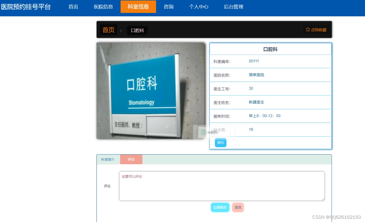Click the star favorite icon
The width and height of the screenshot is (365, 222).
(308, 29)
